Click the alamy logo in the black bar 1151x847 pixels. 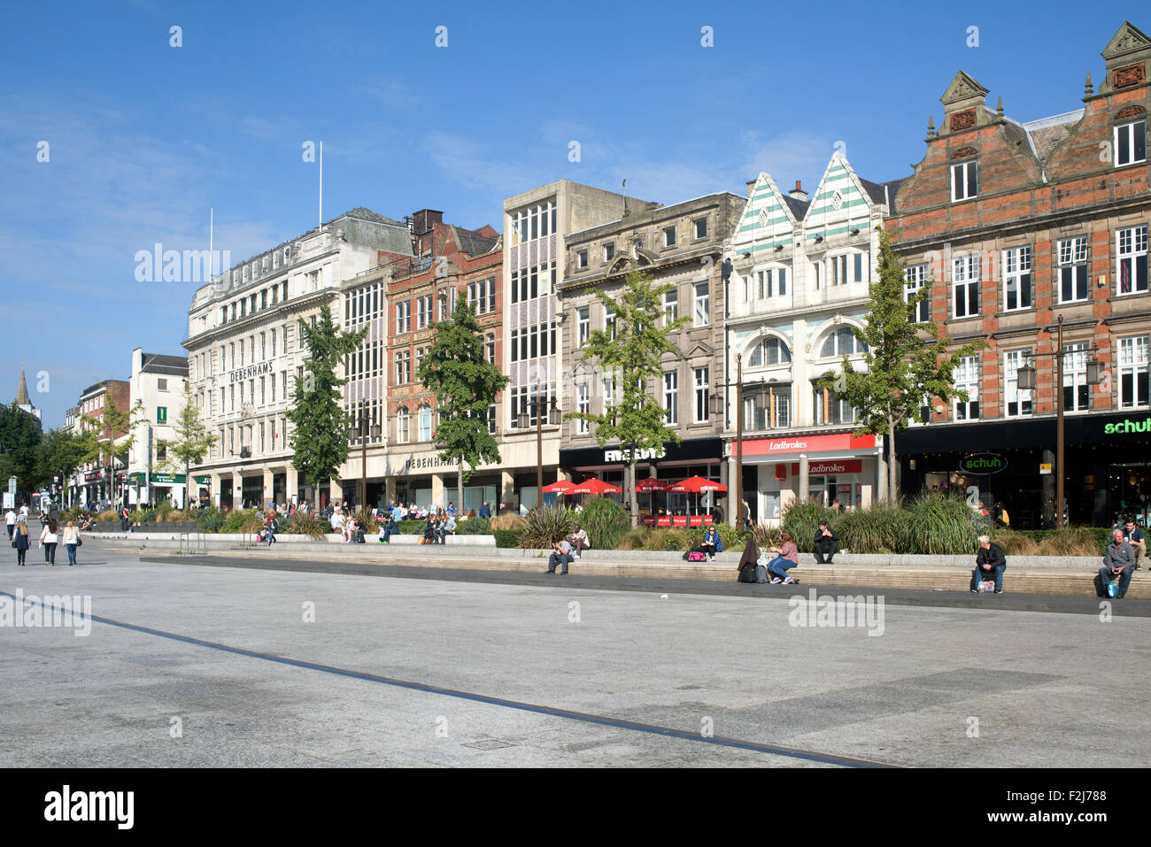89,808
